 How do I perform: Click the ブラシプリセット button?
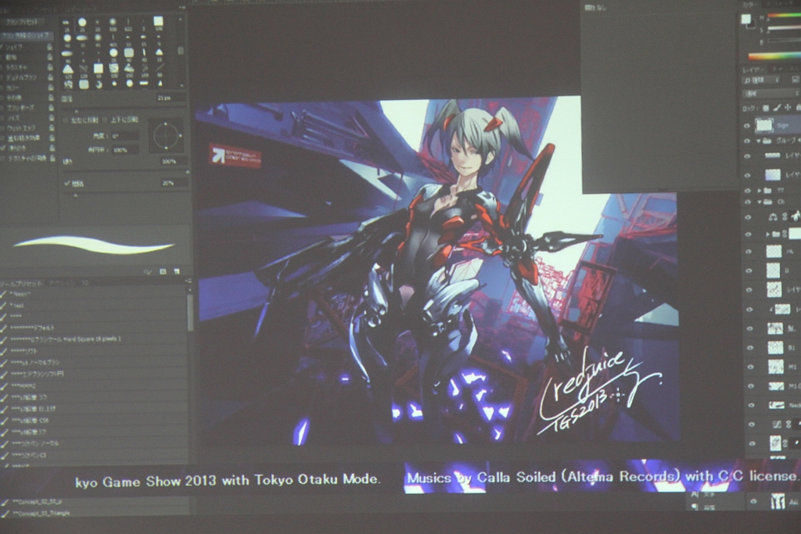click(21, 23)
